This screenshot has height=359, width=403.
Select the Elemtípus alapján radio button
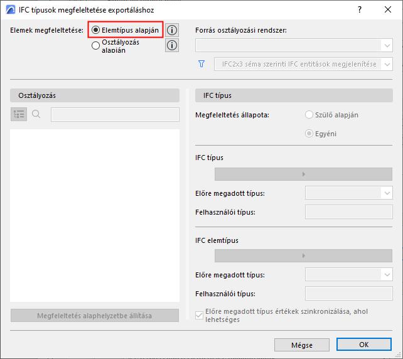95,30
